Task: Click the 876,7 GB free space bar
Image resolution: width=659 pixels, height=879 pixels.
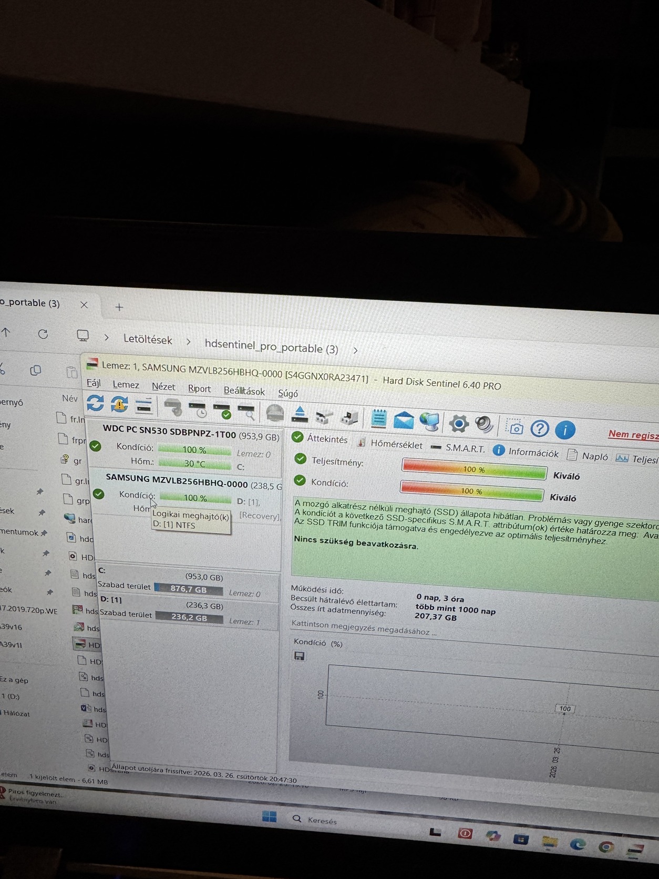Action: (189, 589)
